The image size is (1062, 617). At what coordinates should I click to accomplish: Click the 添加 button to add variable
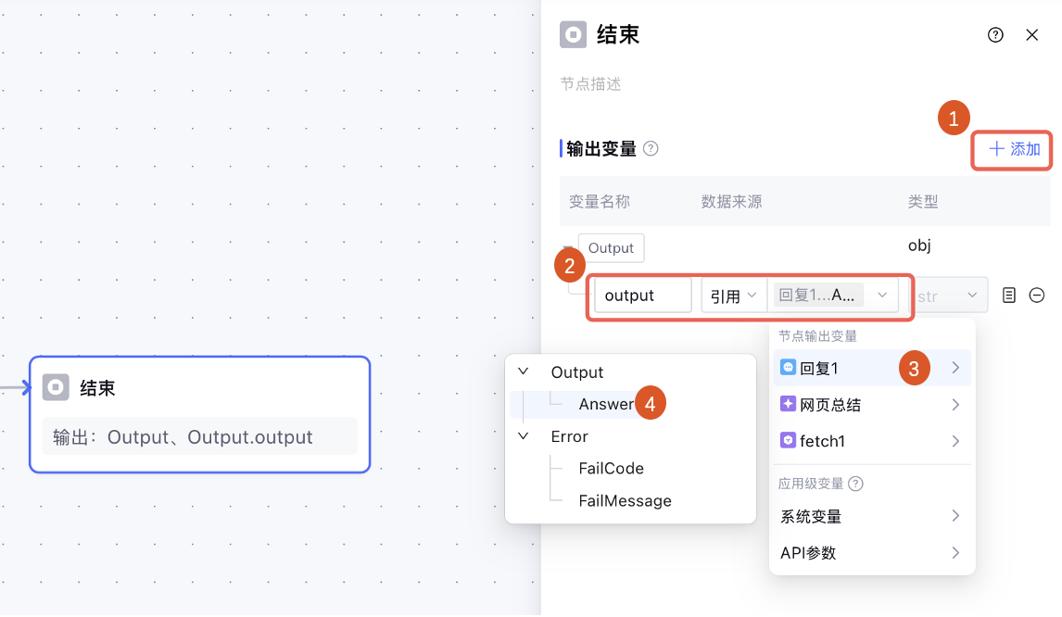(1014, 149)
